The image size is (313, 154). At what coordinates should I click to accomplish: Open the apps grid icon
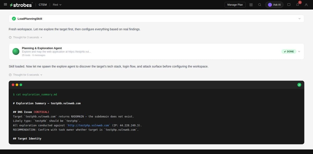click(x=251, y=5)
